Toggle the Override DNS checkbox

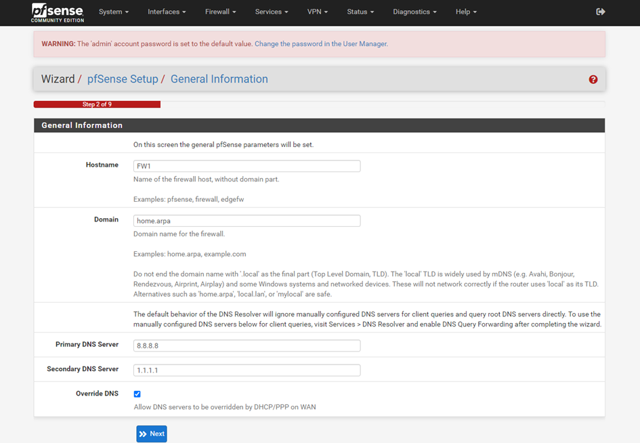pos(137,394)
